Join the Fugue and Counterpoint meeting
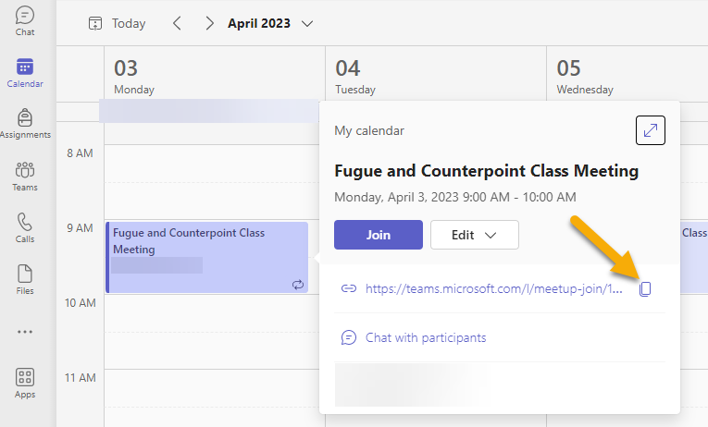 (379, 235)
